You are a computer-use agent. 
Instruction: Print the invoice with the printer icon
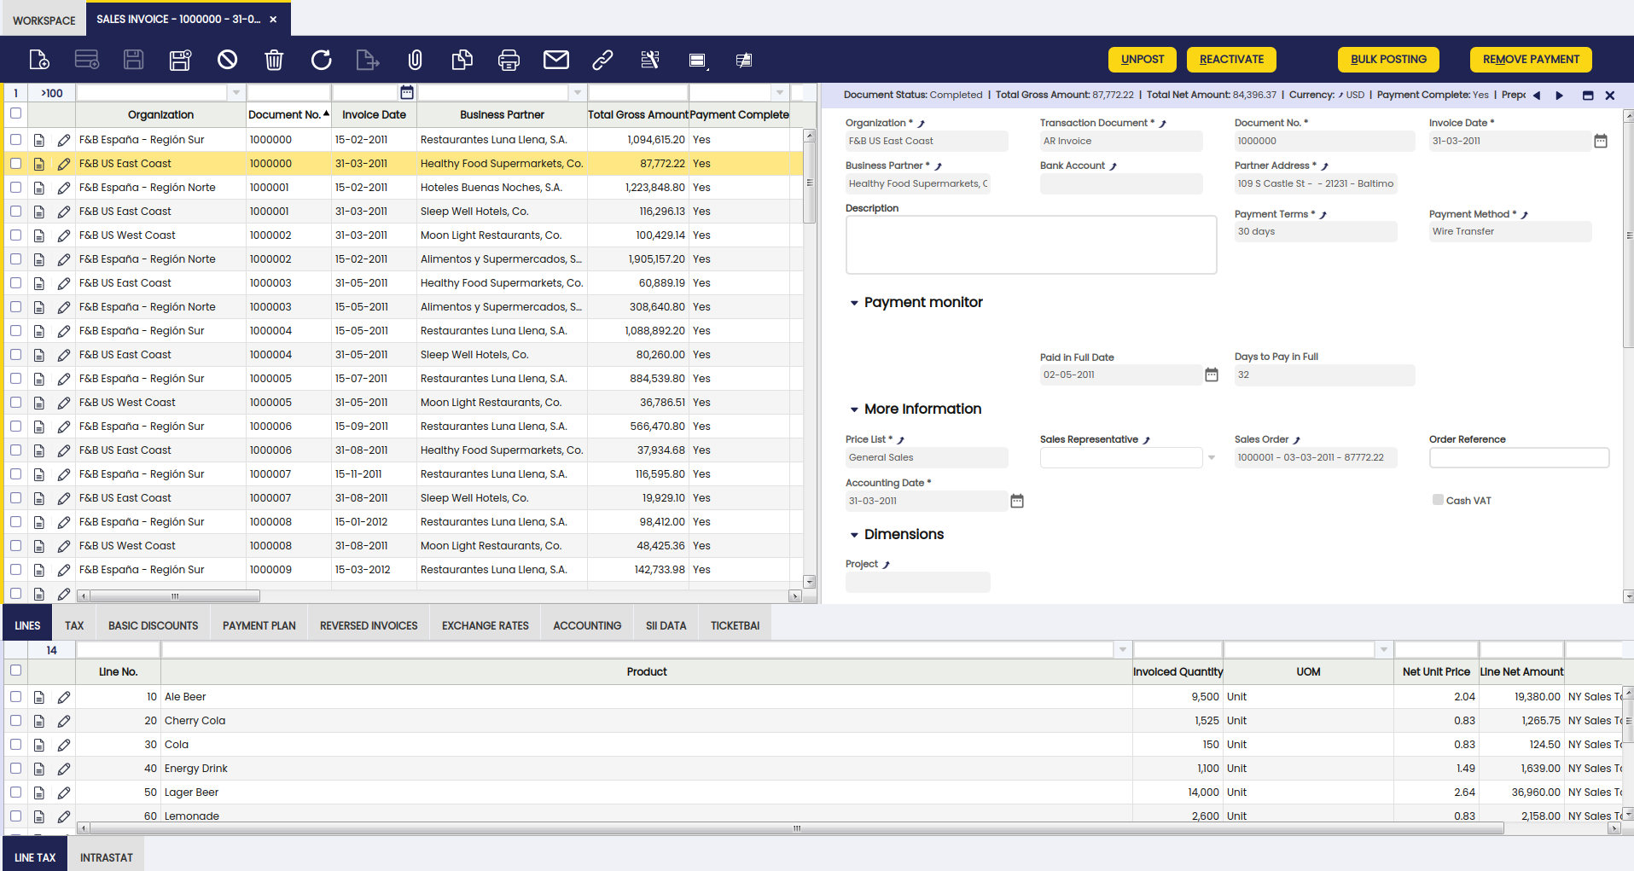509,60
